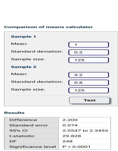Click the Standard deviation label under Sample 2
This screenshot has height=151, width=118.
[x=37, y=82]
